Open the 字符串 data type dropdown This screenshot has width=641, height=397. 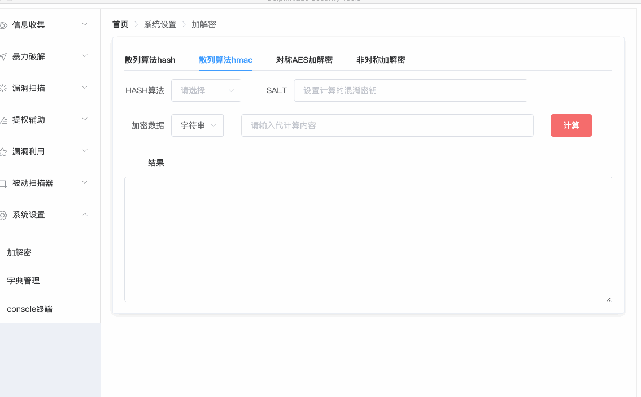point(197,125)
